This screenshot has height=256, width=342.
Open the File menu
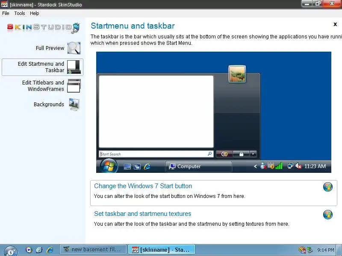6,13
